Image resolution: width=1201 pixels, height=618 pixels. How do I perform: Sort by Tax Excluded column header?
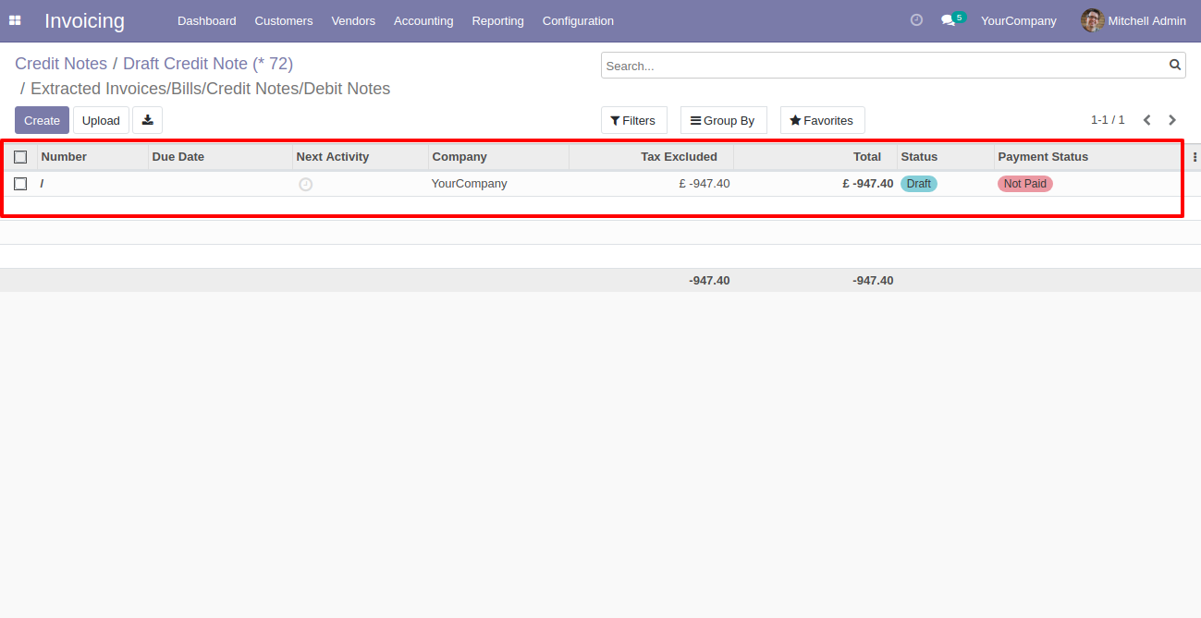[651, 157]
